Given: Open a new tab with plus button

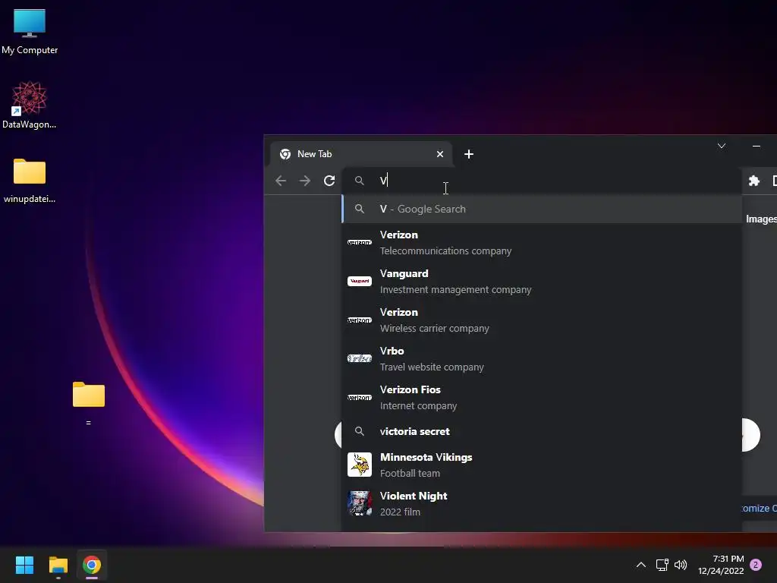Looking at the screenshot, I should pos(469,154).
